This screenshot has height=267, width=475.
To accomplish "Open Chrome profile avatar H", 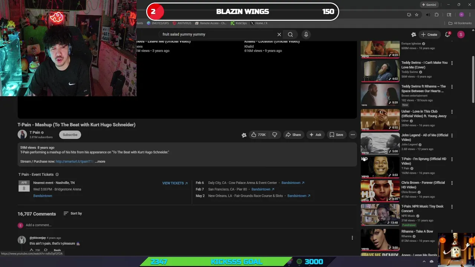I will tap(461, 15).
